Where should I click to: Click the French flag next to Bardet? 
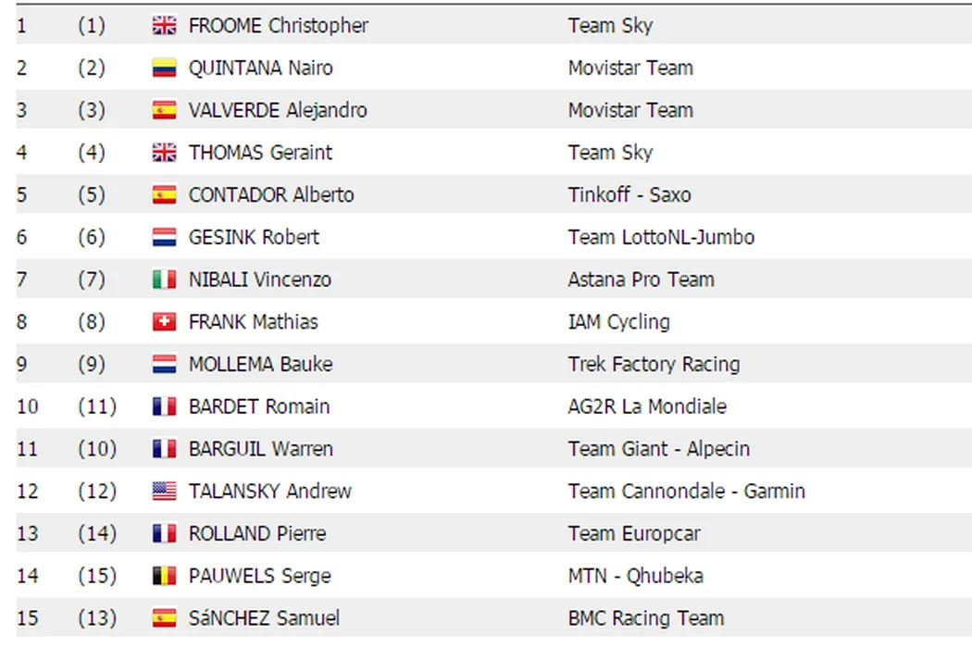point(164,406)
